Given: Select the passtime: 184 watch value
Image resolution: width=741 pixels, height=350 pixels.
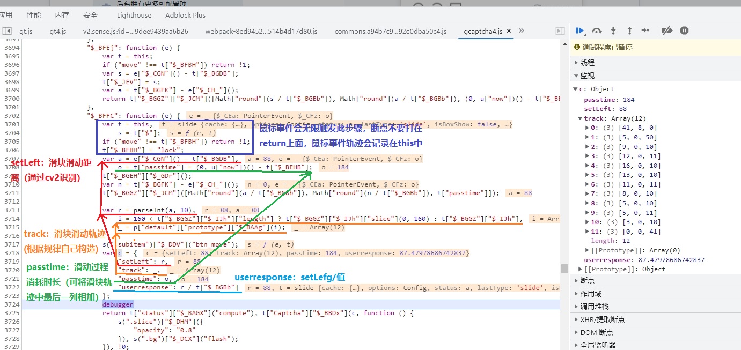Looking at the screenshot, I should (x=609, y=100).
